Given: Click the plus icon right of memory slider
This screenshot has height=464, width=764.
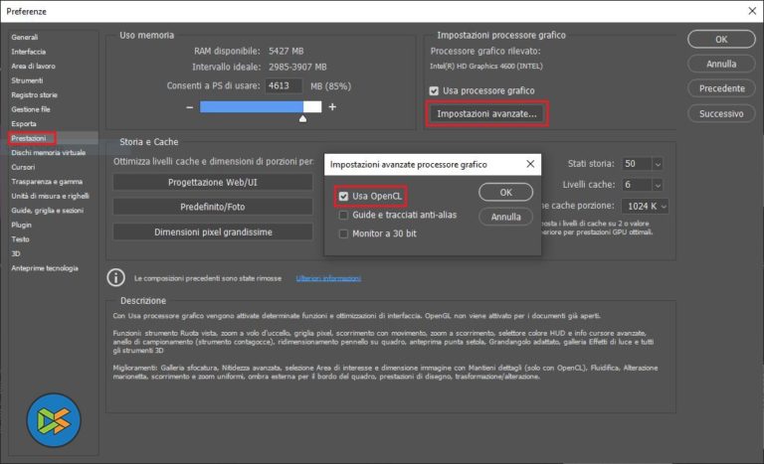Looking at the screenshot, I should coord(332,106).
